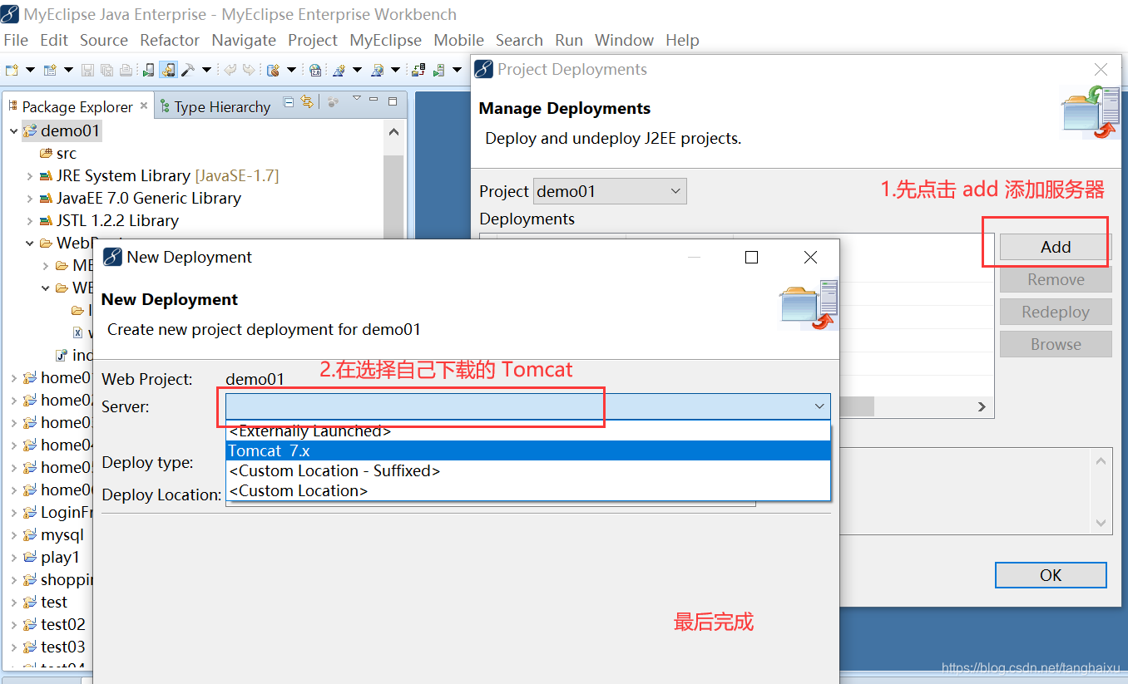Open the Web 2.0 browser icon
1128x684 pixels.
click(x=315, y=70)
